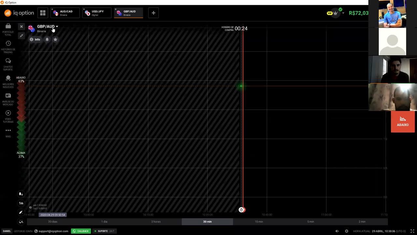Change chart type candlestick icon
Image resolution: width=417 pixels, height=235 pixels.
click(x=21, y=194)
